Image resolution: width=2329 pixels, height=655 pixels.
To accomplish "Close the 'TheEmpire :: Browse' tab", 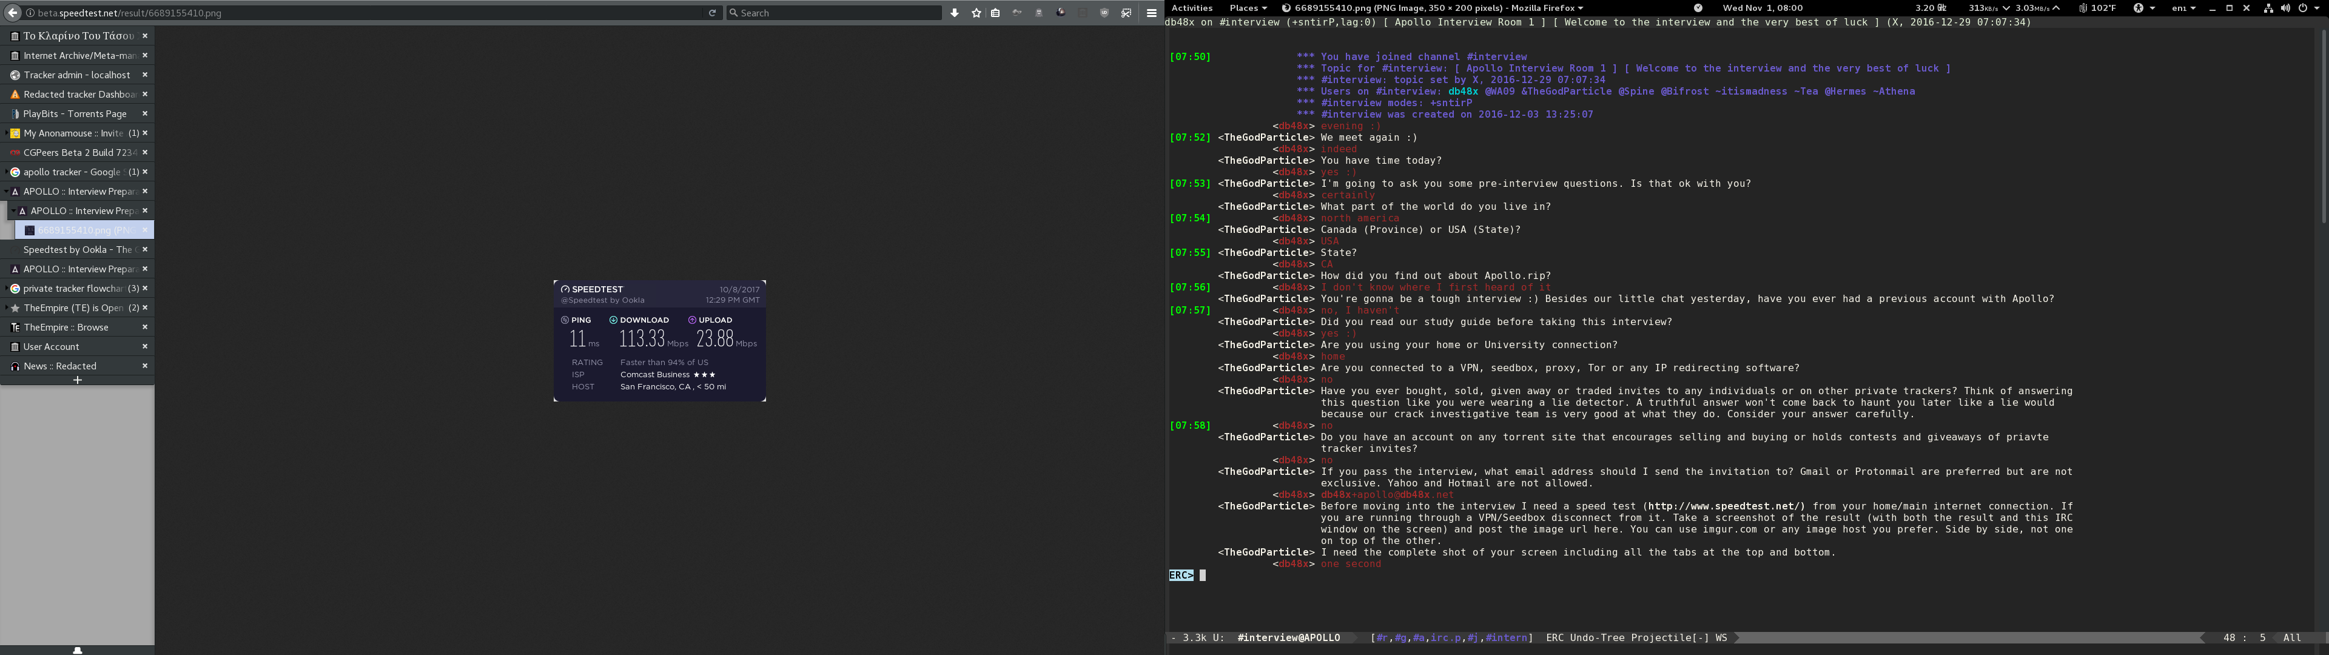I will 145,327.
